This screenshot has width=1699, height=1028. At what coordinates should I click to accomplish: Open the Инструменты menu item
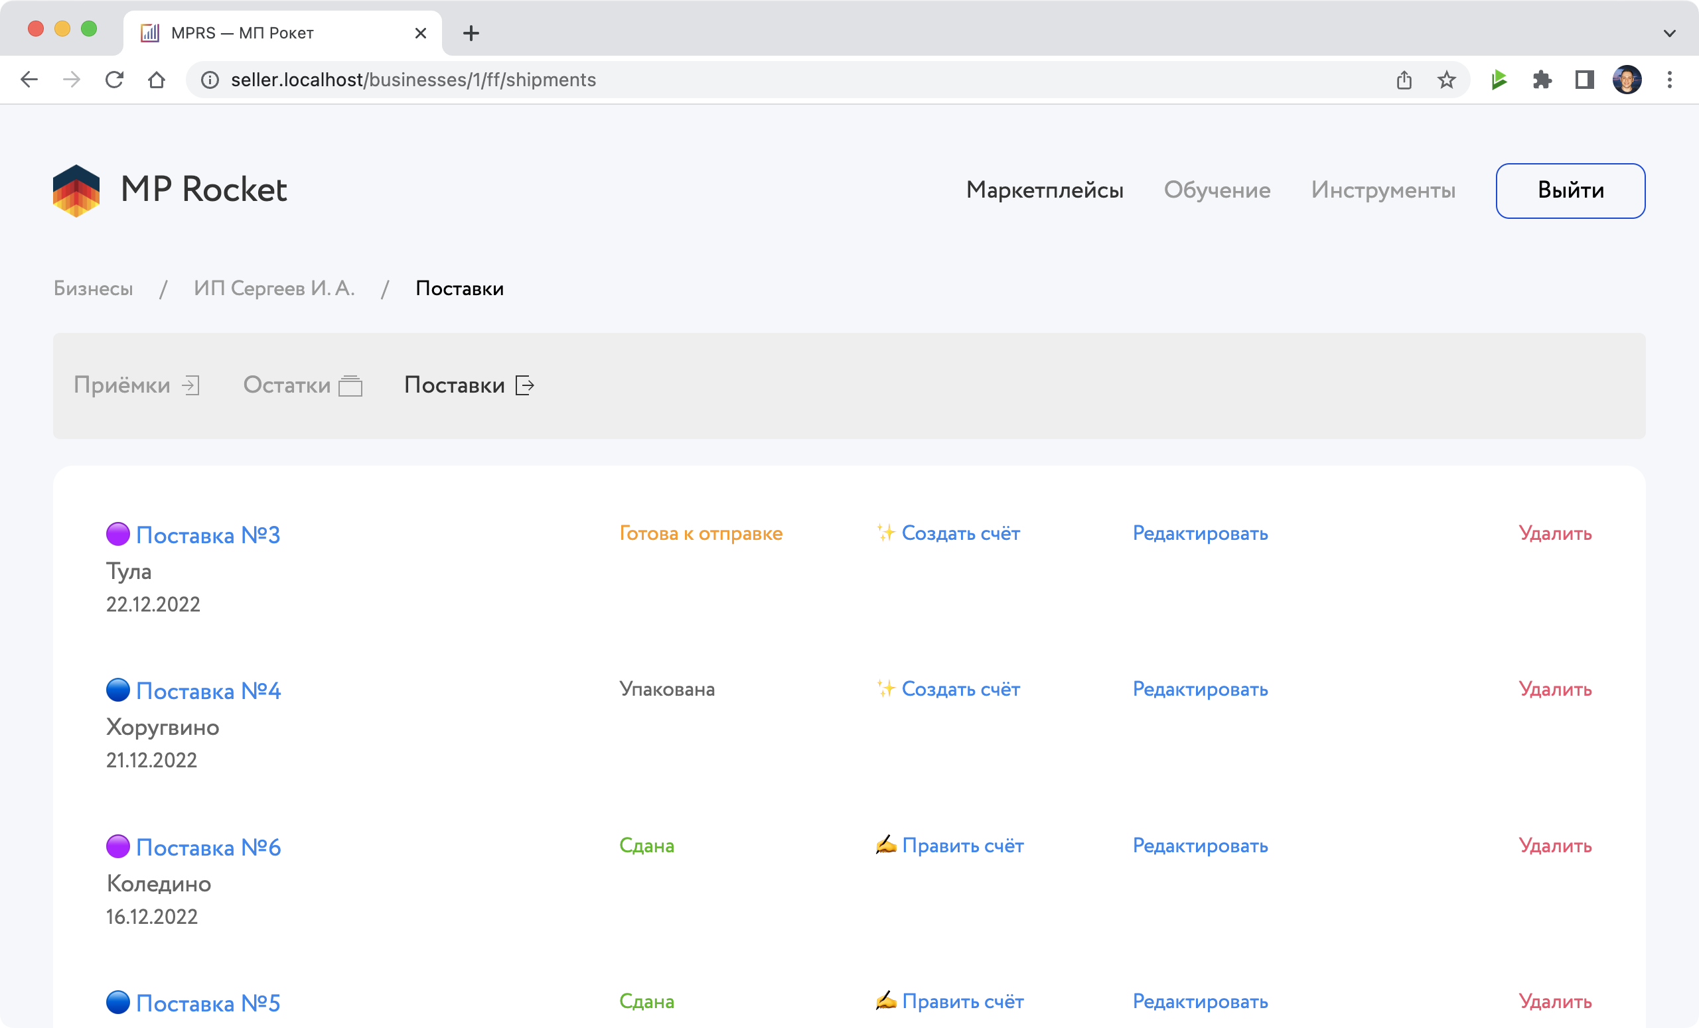[1382, 190]
